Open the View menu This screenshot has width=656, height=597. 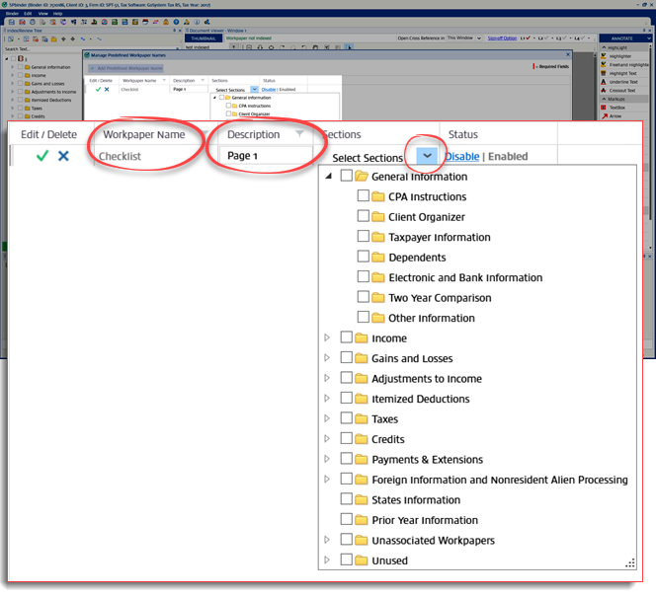coord(42,14)
